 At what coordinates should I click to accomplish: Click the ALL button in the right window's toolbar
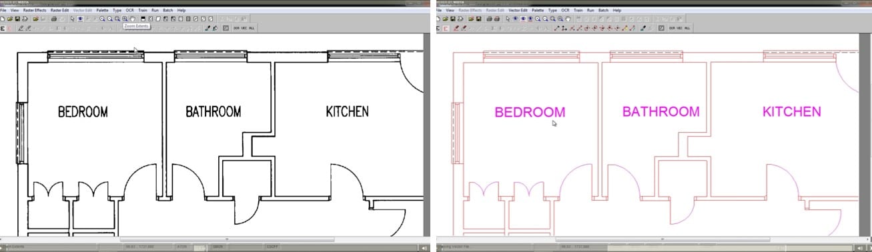click(x=687, y=28)
